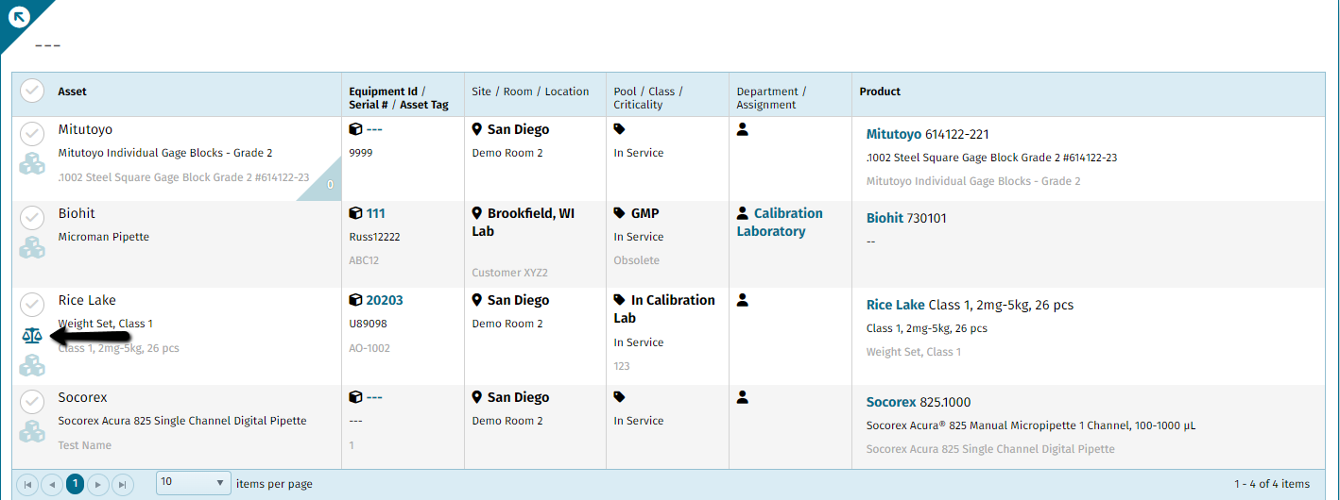This screenshot has height=500, width=1340.
Task: Go to the last page of results
Action: (x=122, y=484)
